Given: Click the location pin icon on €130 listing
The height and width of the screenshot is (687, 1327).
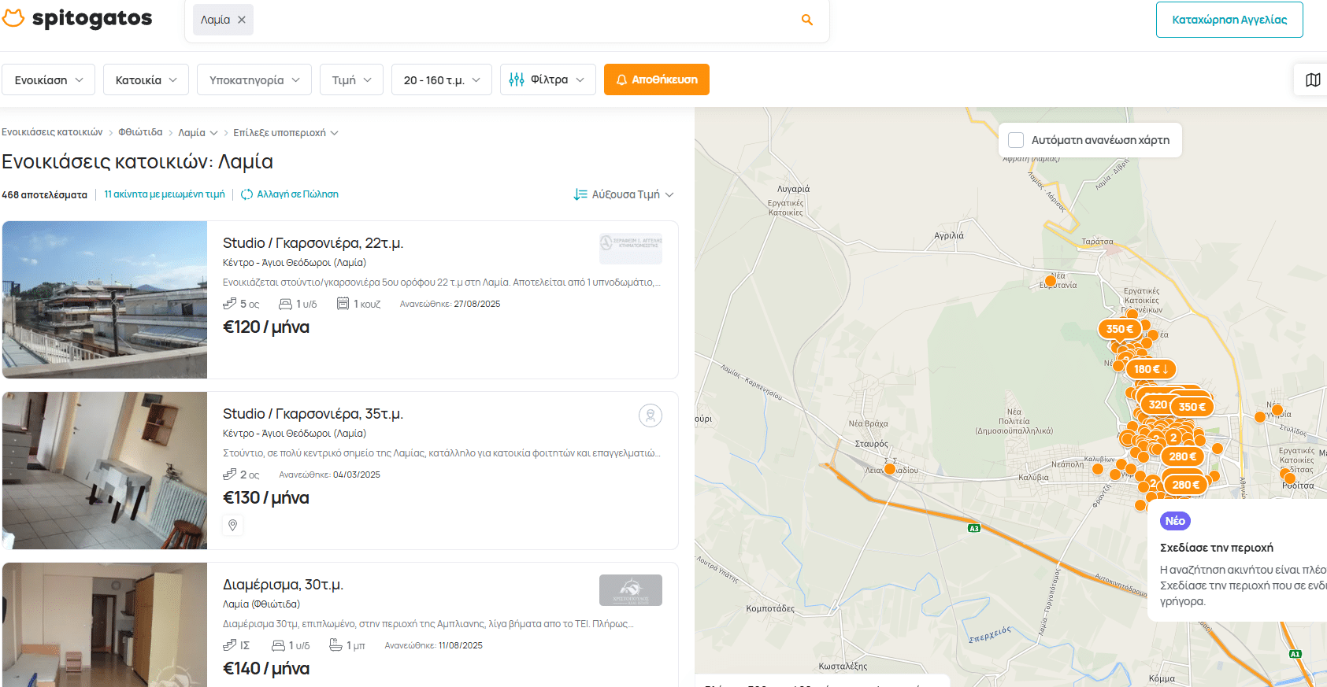Looking at the screenshot, I should (232, 525).
